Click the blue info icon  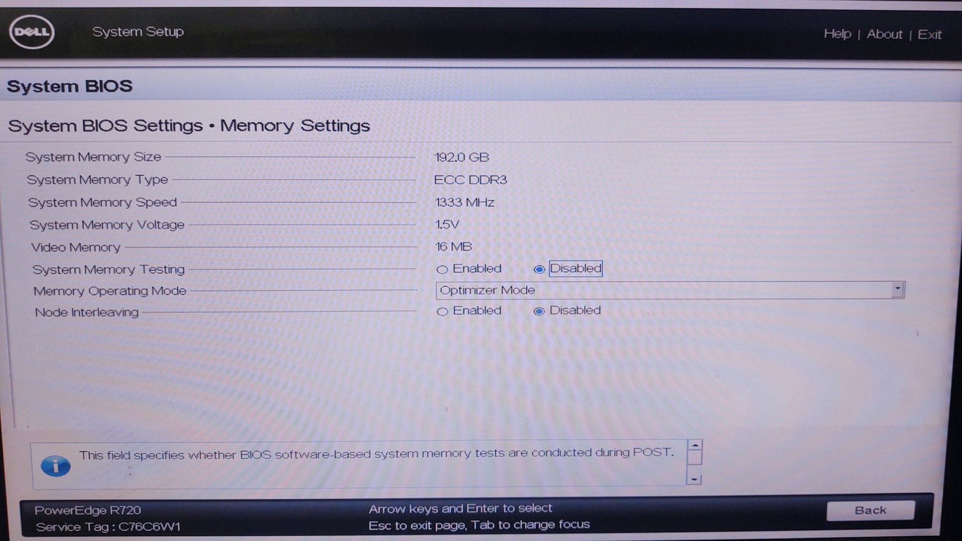[56, 466]
